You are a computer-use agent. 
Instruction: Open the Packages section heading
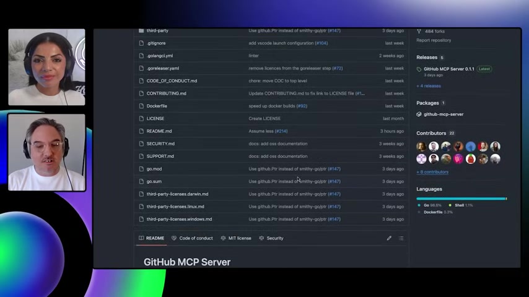pos(427,103)
